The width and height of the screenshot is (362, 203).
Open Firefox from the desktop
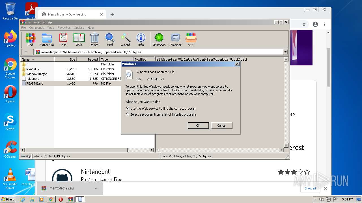(x=10, y=39)
